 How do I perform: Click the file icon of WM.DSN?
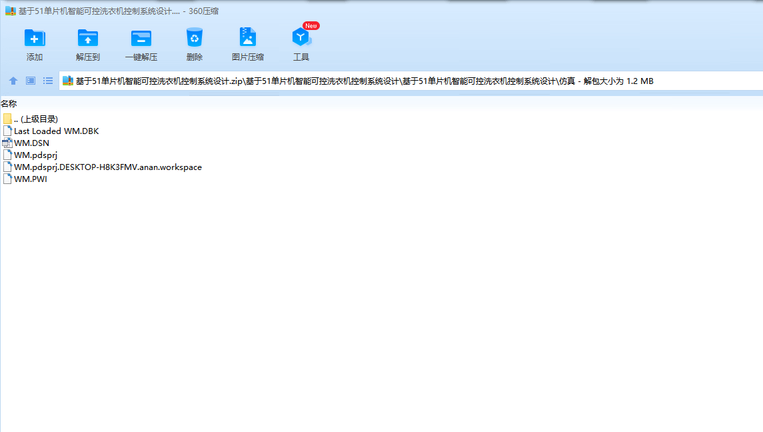[x=7, y=143]
